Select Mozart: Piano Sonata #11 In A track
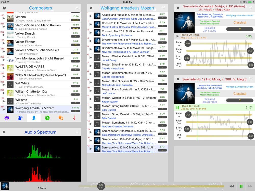 [127, 91]
